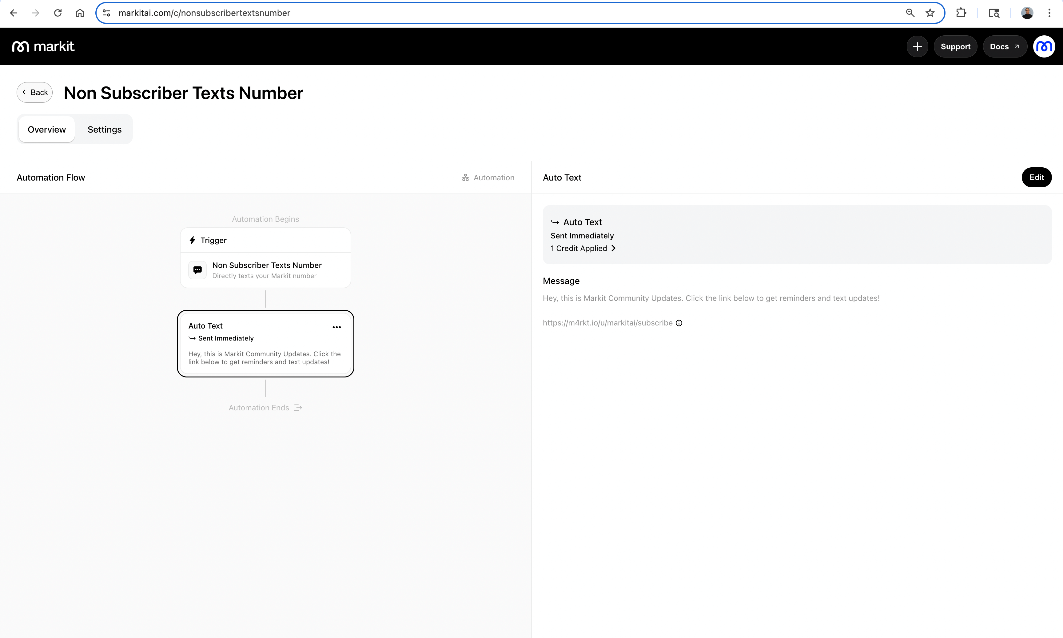1063x638 pixels.
Task: Edit the Auto Text
Action: coord(1036,177)
